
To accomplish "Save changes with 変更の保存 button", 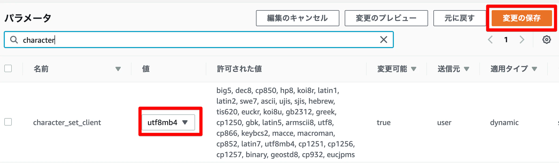I will click(522, 18).
